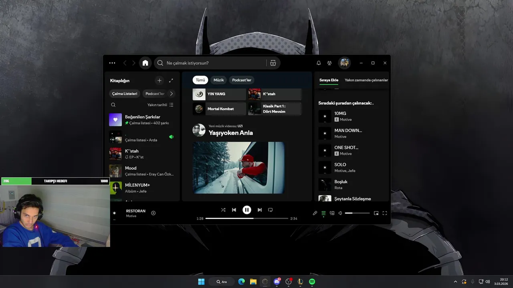The image size is (513, 288).
Task: Seek on the song progress bar
Action: pos(247,218)
